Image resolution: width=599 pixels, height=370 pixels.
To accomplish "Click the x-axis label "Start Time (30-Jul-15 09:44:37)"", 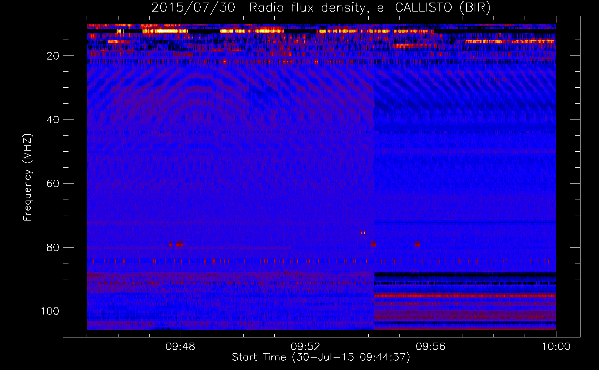I will coord(321,357).
